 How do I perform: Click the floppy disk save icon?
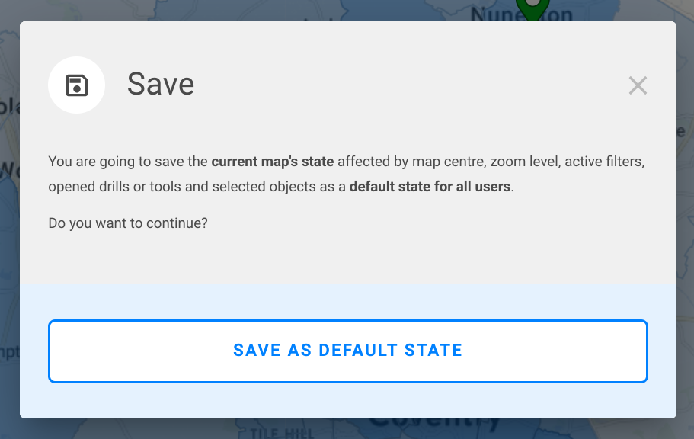[76, 85]
